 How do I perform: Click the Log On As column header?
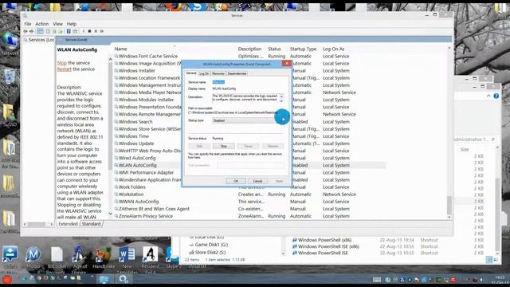(x=333, y=49)
